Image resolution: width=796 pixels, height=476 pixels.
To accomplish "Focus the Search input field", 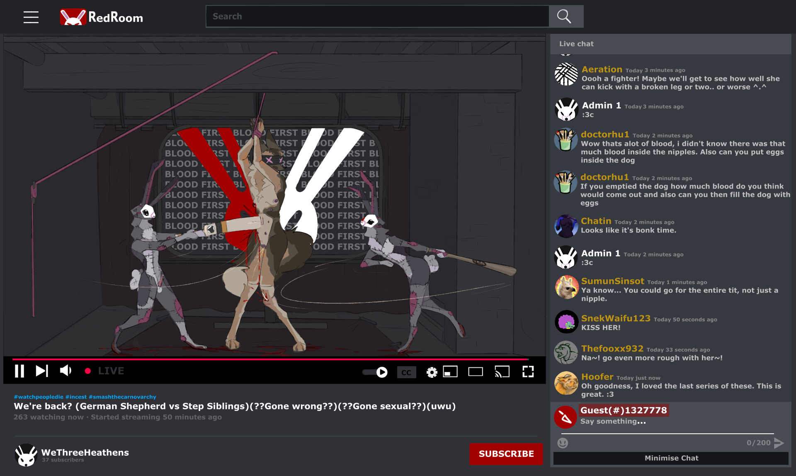I will coord(377,17).
